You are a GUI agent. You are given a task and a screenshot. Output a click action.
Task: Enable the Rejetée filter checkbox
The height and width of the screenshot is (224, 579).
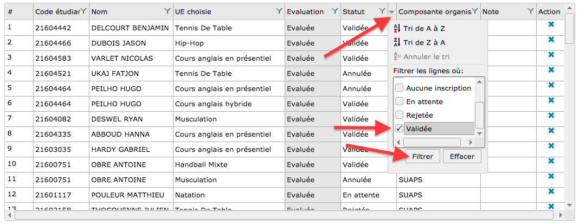coord(399,115)
